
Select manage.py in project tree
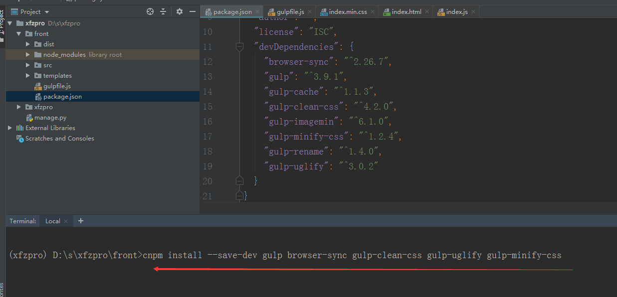50,118
